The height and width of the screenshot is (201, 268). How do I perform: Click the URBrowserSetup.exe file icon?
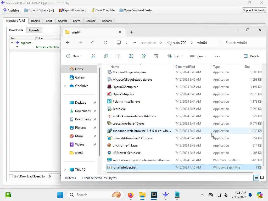pyautogui.click(x=109, y=153)
